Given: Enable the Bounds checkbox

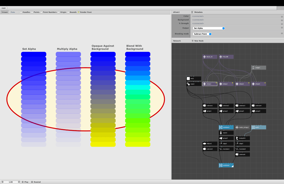Looking at the screenshot, I should (x=68, y=12).
